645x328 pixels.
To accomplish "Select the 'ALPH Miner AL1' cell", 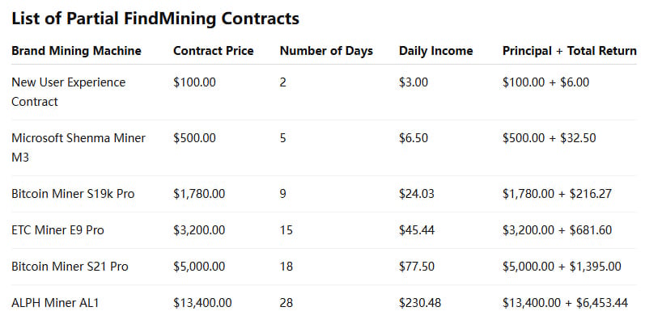I will point(55,304).
